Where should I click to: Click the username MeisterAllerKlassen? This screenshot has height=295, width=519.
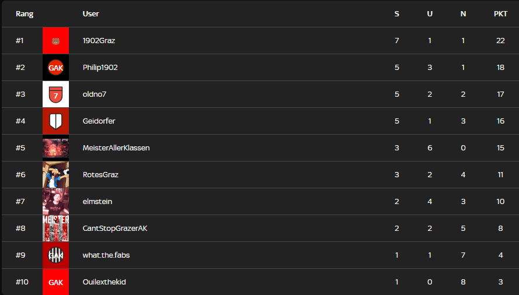click(116, 148)
